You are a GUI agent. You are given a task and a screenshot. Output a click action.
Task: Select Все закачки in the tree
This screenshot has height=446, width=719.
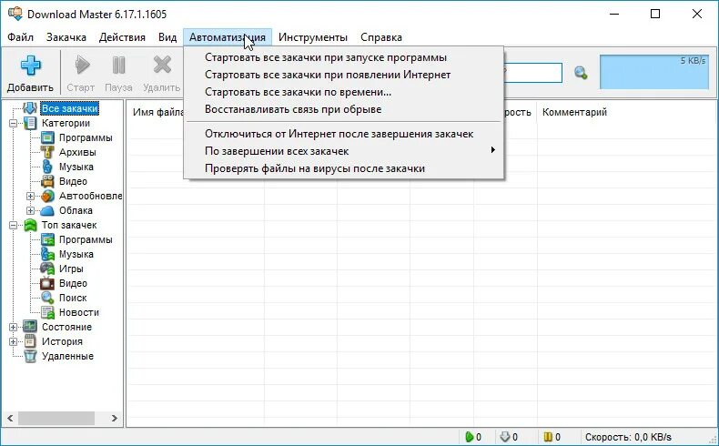point(70,108)
